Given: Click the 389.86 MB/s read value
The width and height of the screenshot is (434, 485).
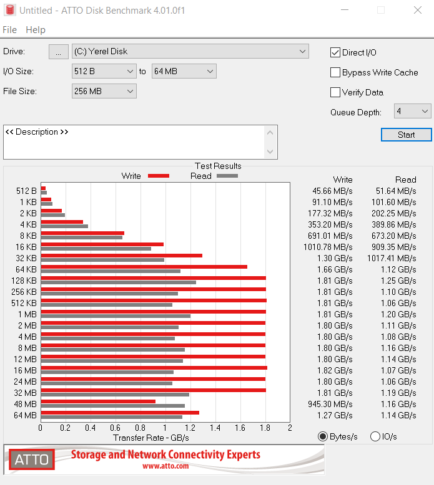Looking at the screenshot, I should pyautogui.click(x=394, y=224).
